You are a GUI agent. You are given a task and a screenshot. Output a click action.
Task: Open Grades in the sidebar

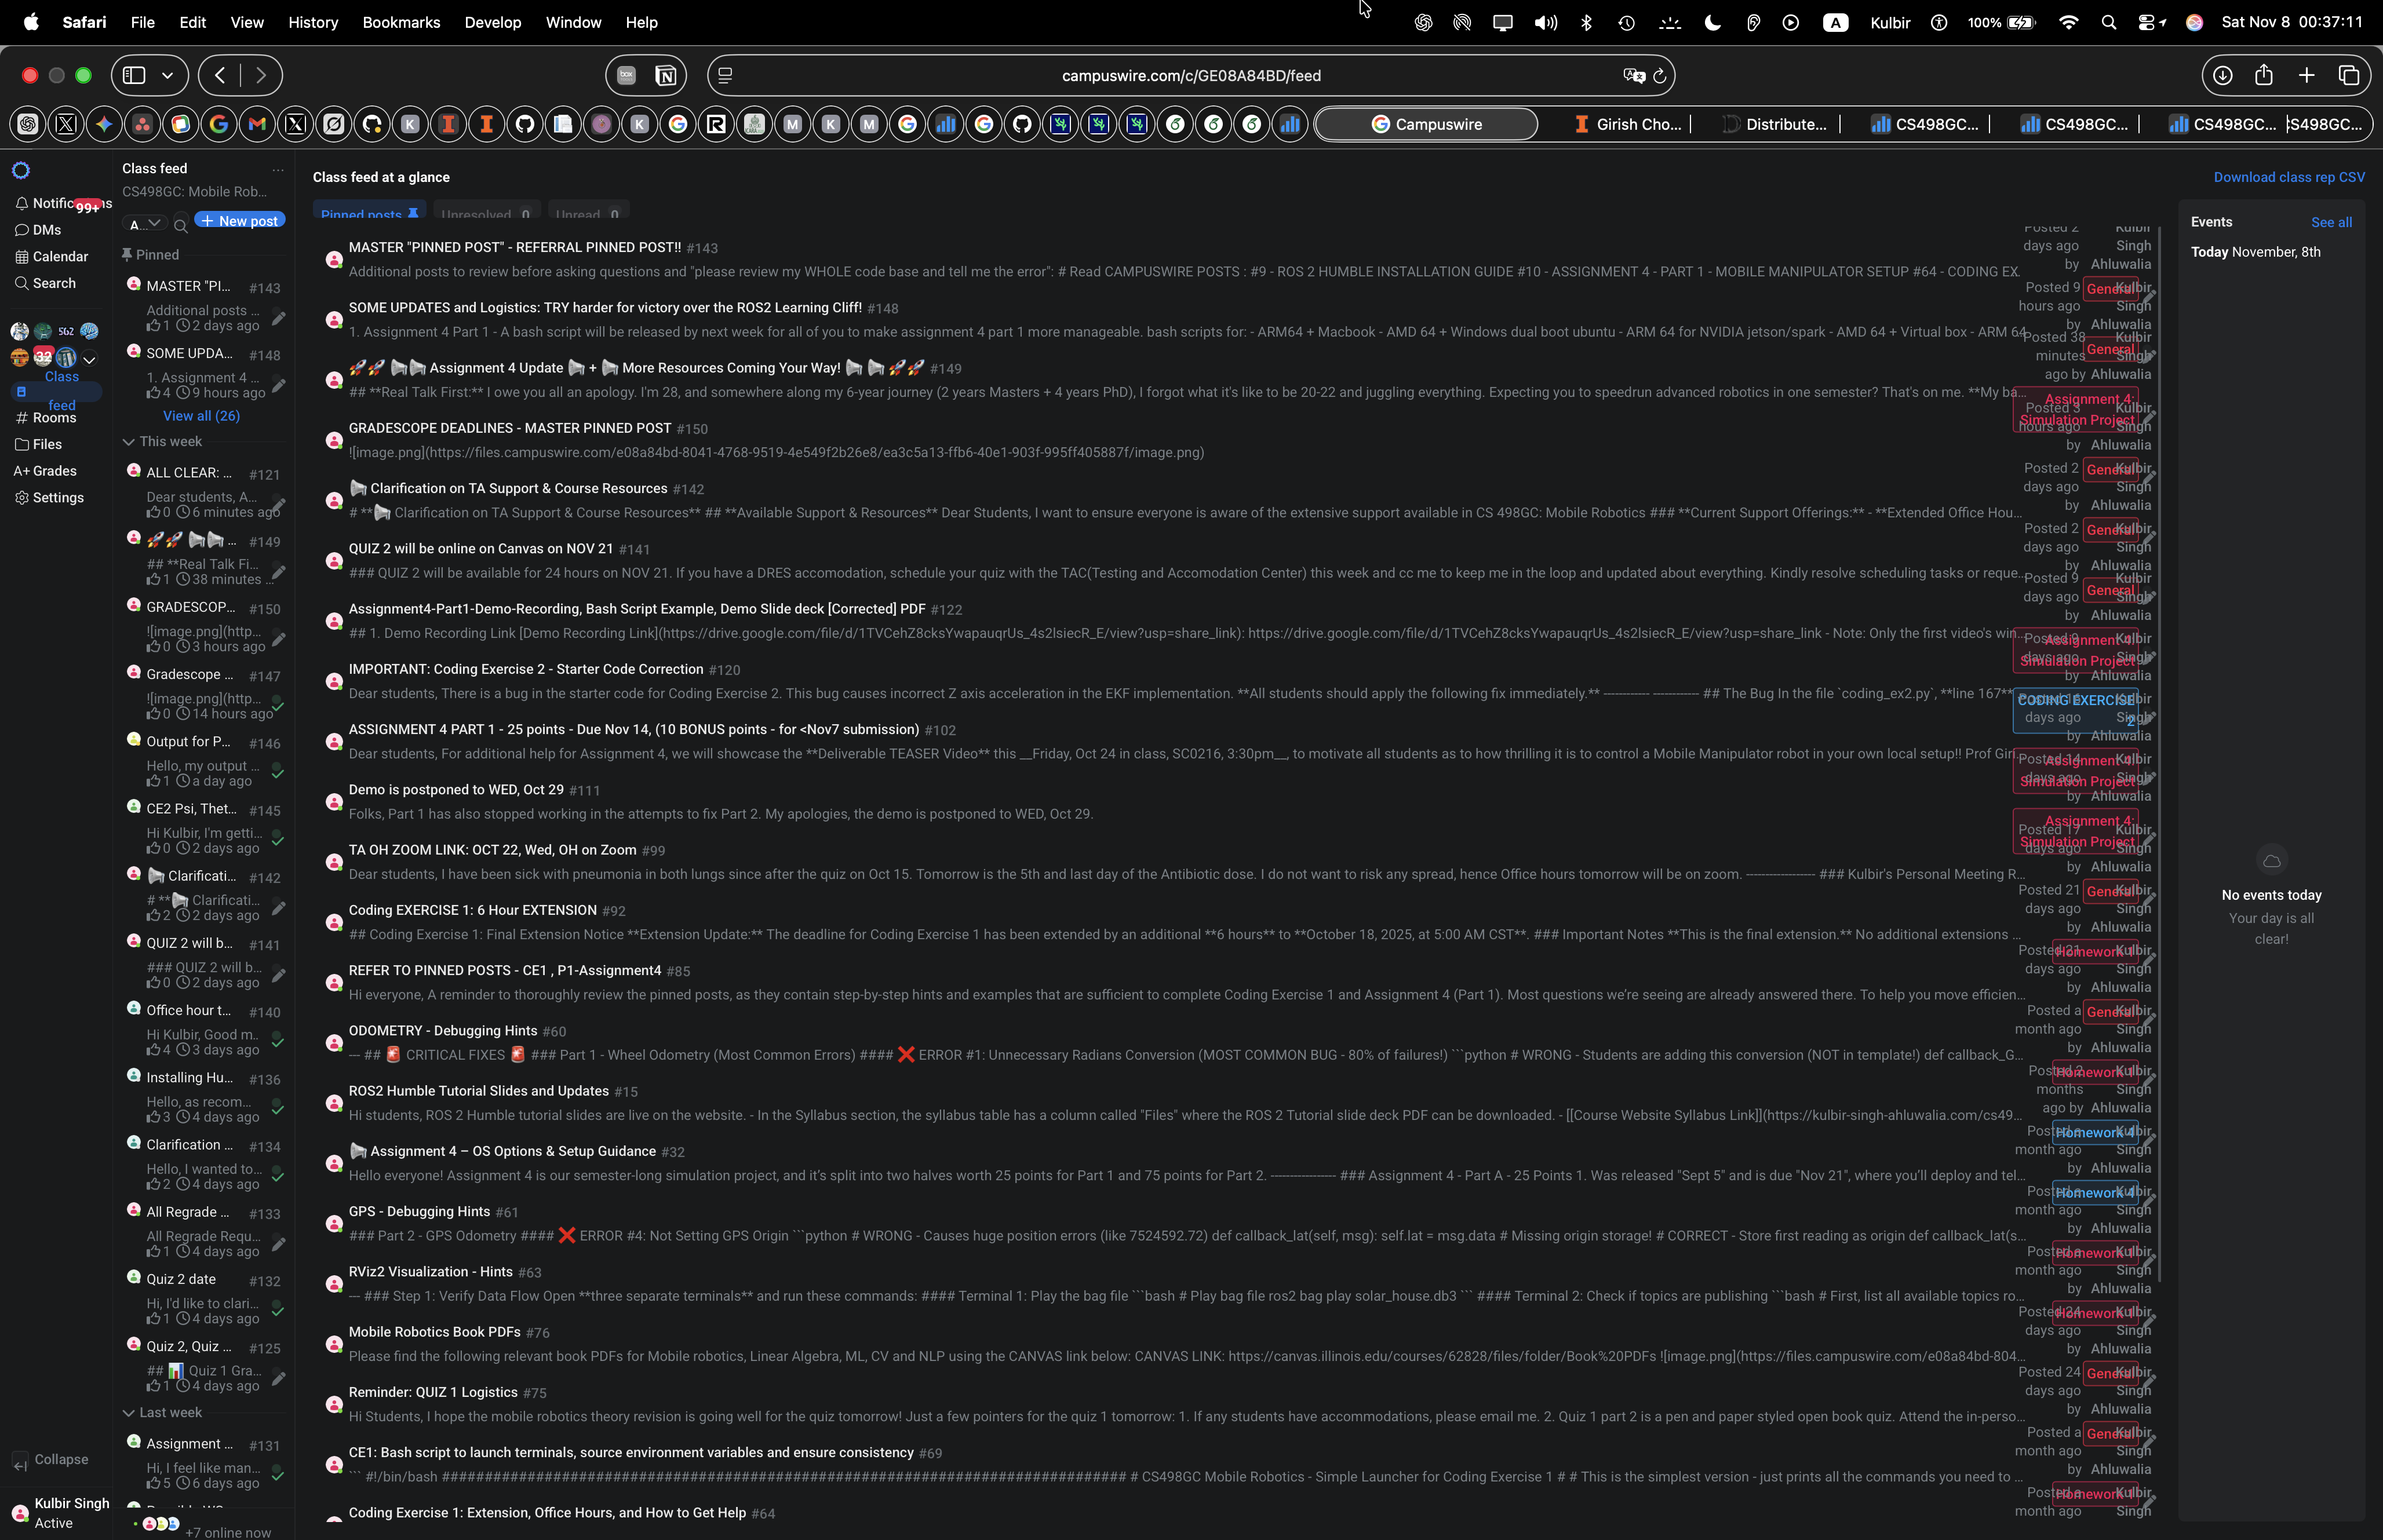point(45,471)
